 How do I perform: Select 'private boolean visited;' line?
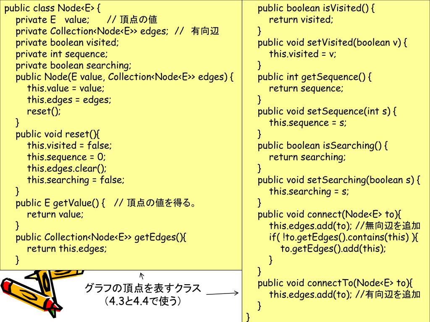67,43
